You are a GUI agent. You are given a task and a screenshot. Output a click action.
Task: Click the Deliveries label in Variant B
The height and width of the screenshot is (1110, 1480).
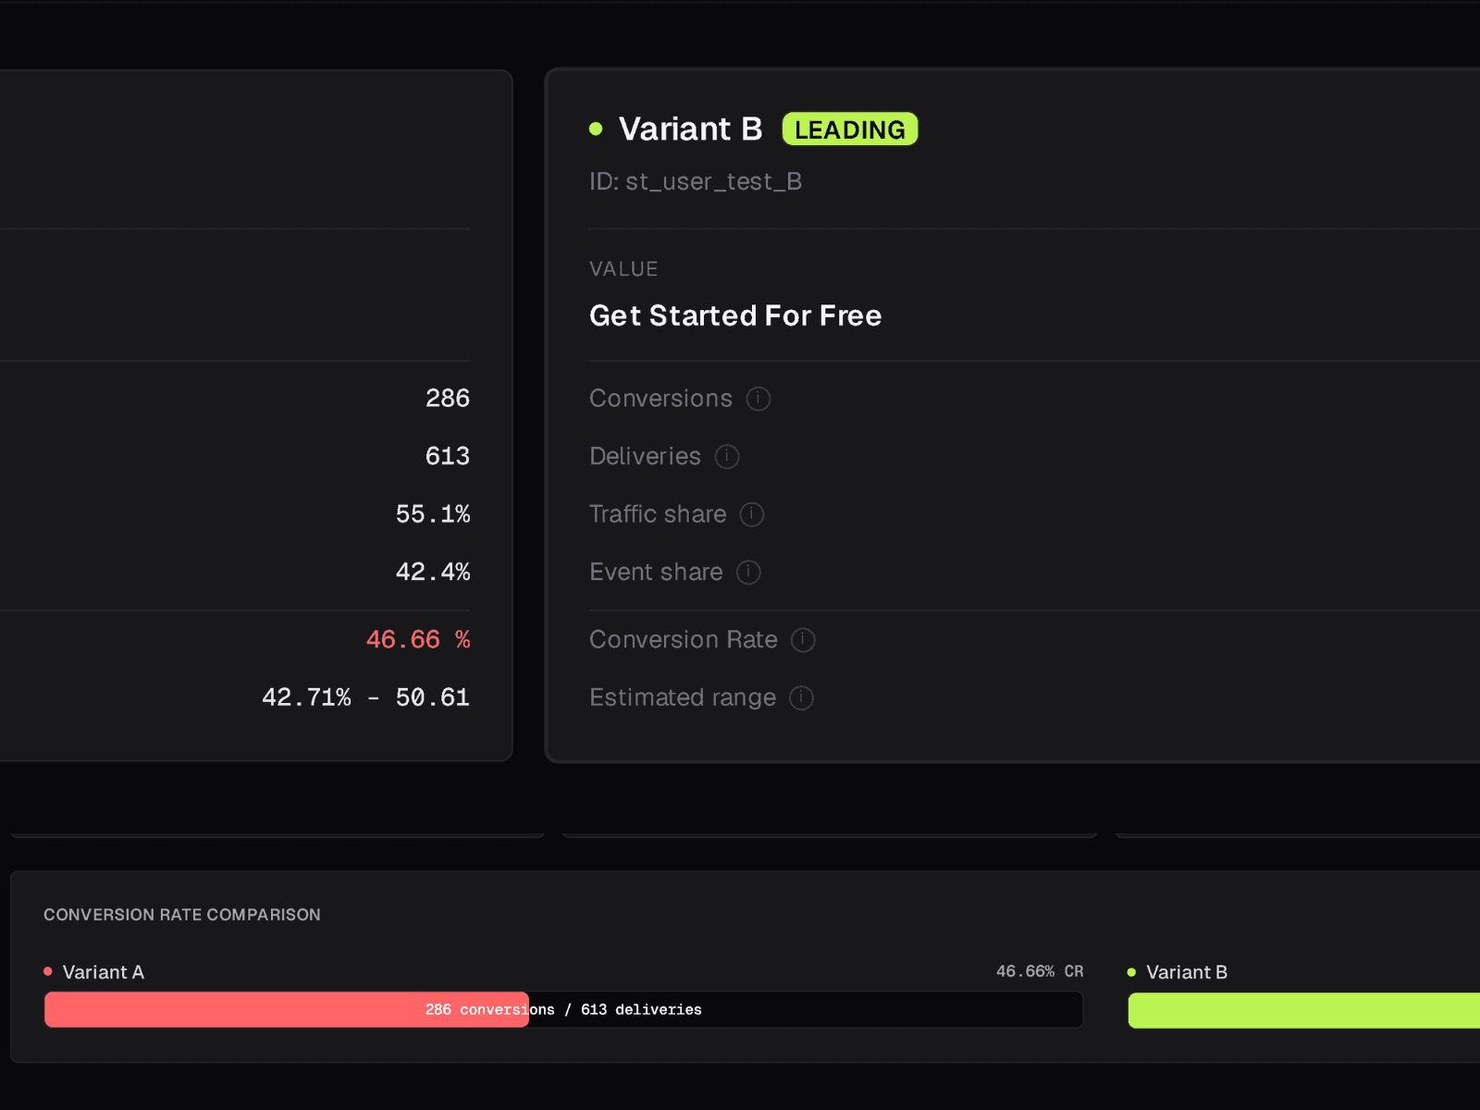click(x=645, y=456)
